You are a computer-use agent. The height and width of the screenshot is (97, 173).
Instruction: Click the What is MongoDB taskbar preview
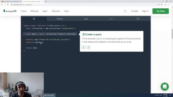pyautogui.click(x=49, y=95)
